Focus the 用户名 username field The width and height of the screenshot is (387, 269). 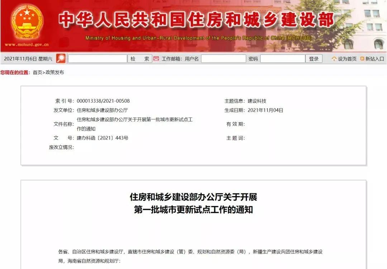[x=224, y=59]
